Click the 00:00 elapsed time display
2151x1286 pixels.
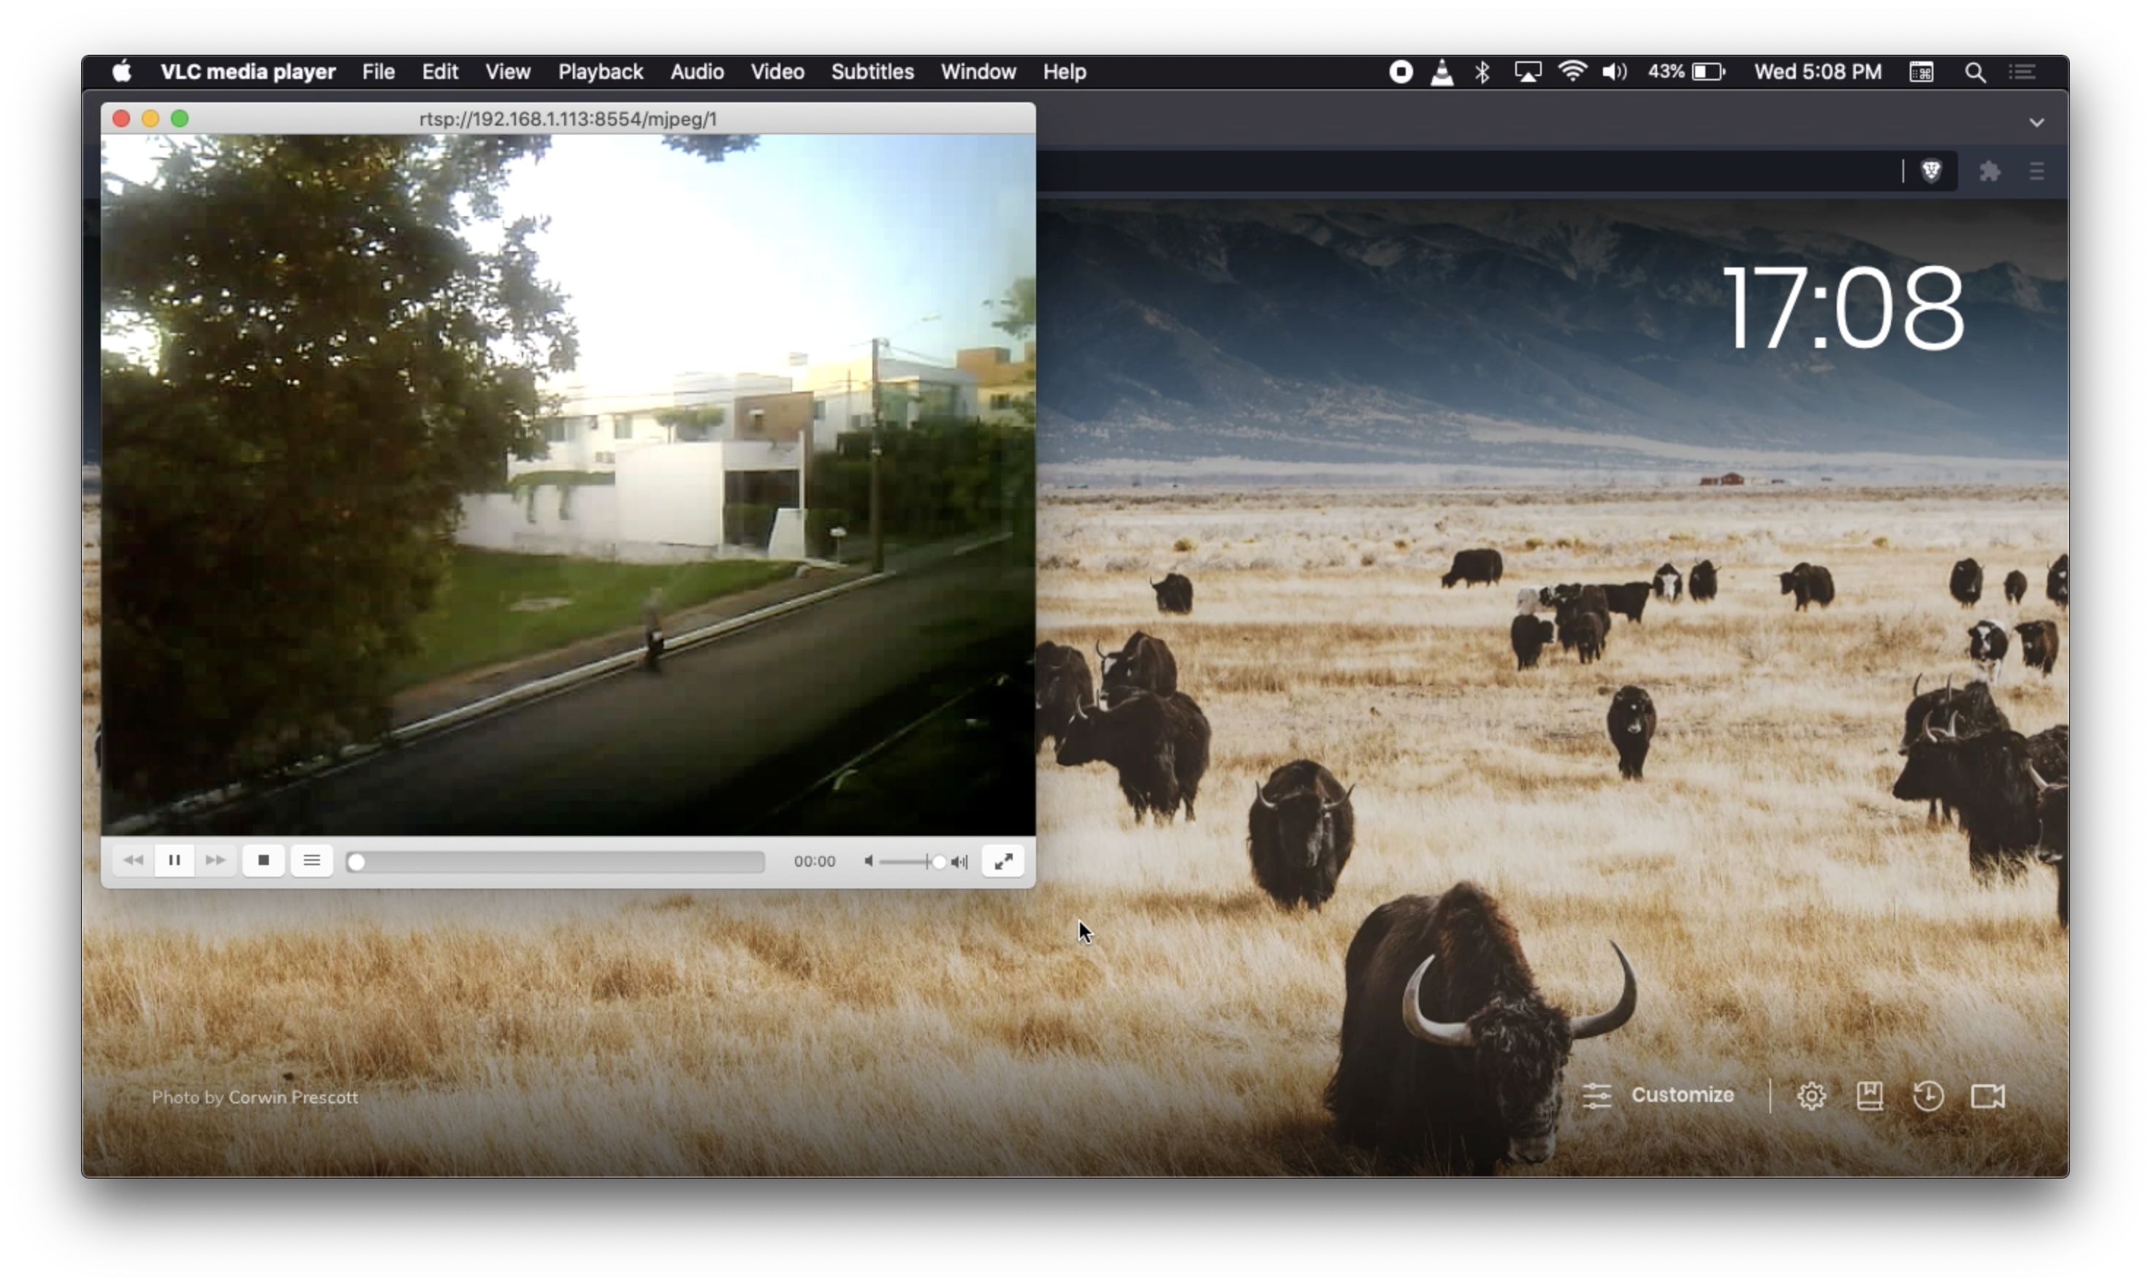[x=815, y=861]
